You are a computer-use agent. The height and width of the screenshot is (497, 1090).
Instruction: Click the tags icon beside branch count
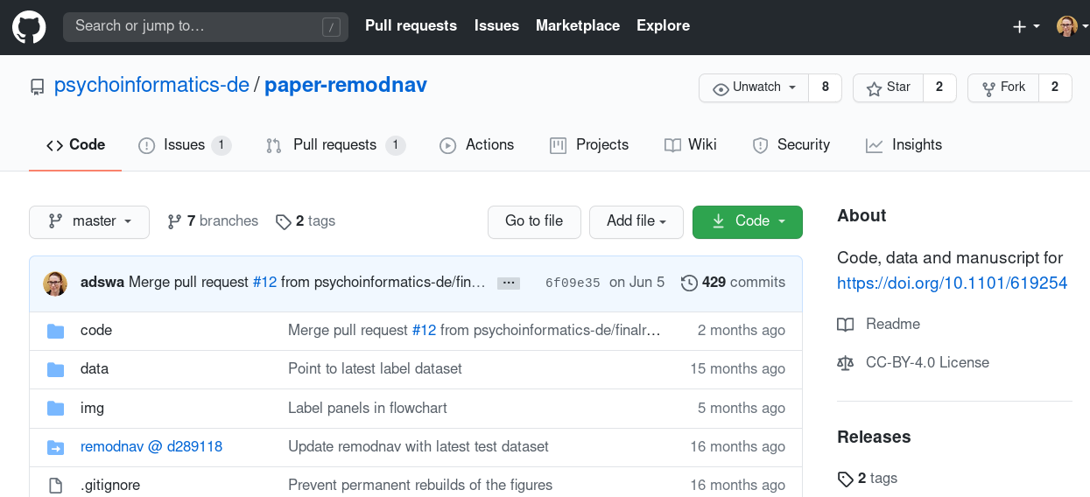click(x=283, y=221)
